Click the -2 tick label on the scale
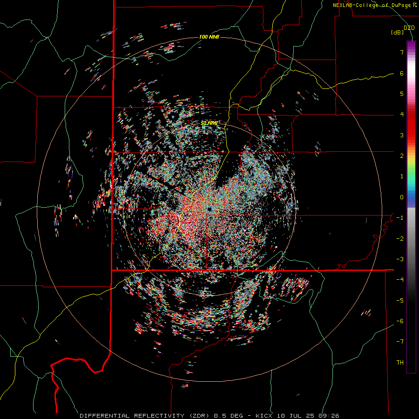The image size is (419, 419). pos(400,239)
